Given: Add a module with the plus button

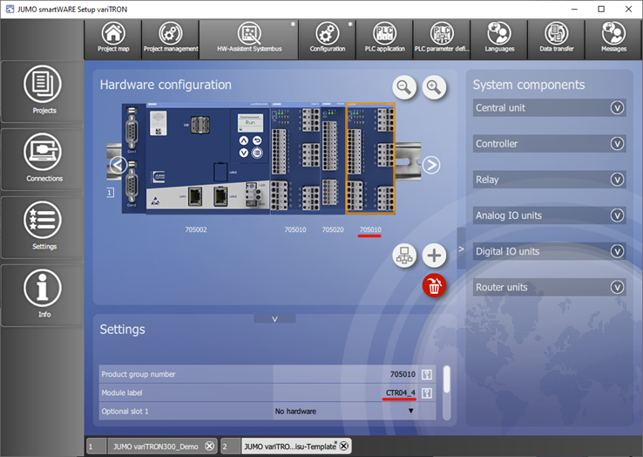Looking at the screenshot, I should tap(433, 256).
